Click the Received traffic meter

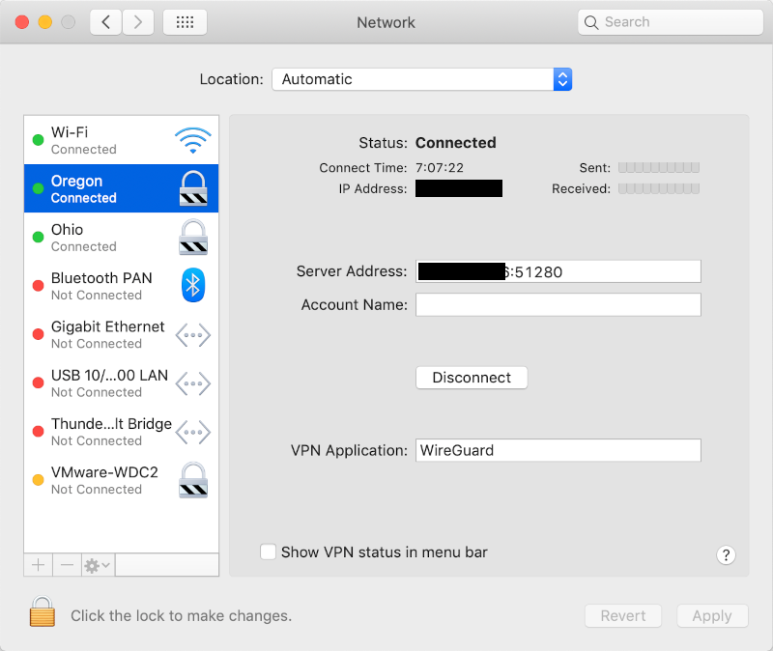click(x=659, y=188)
